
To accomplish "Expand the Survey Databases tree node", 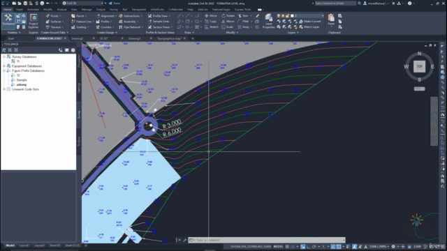I will coord(4,56).
